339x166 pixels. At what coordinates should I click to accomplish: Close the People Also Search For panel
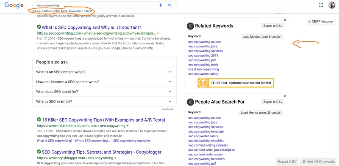coord(285,96)
